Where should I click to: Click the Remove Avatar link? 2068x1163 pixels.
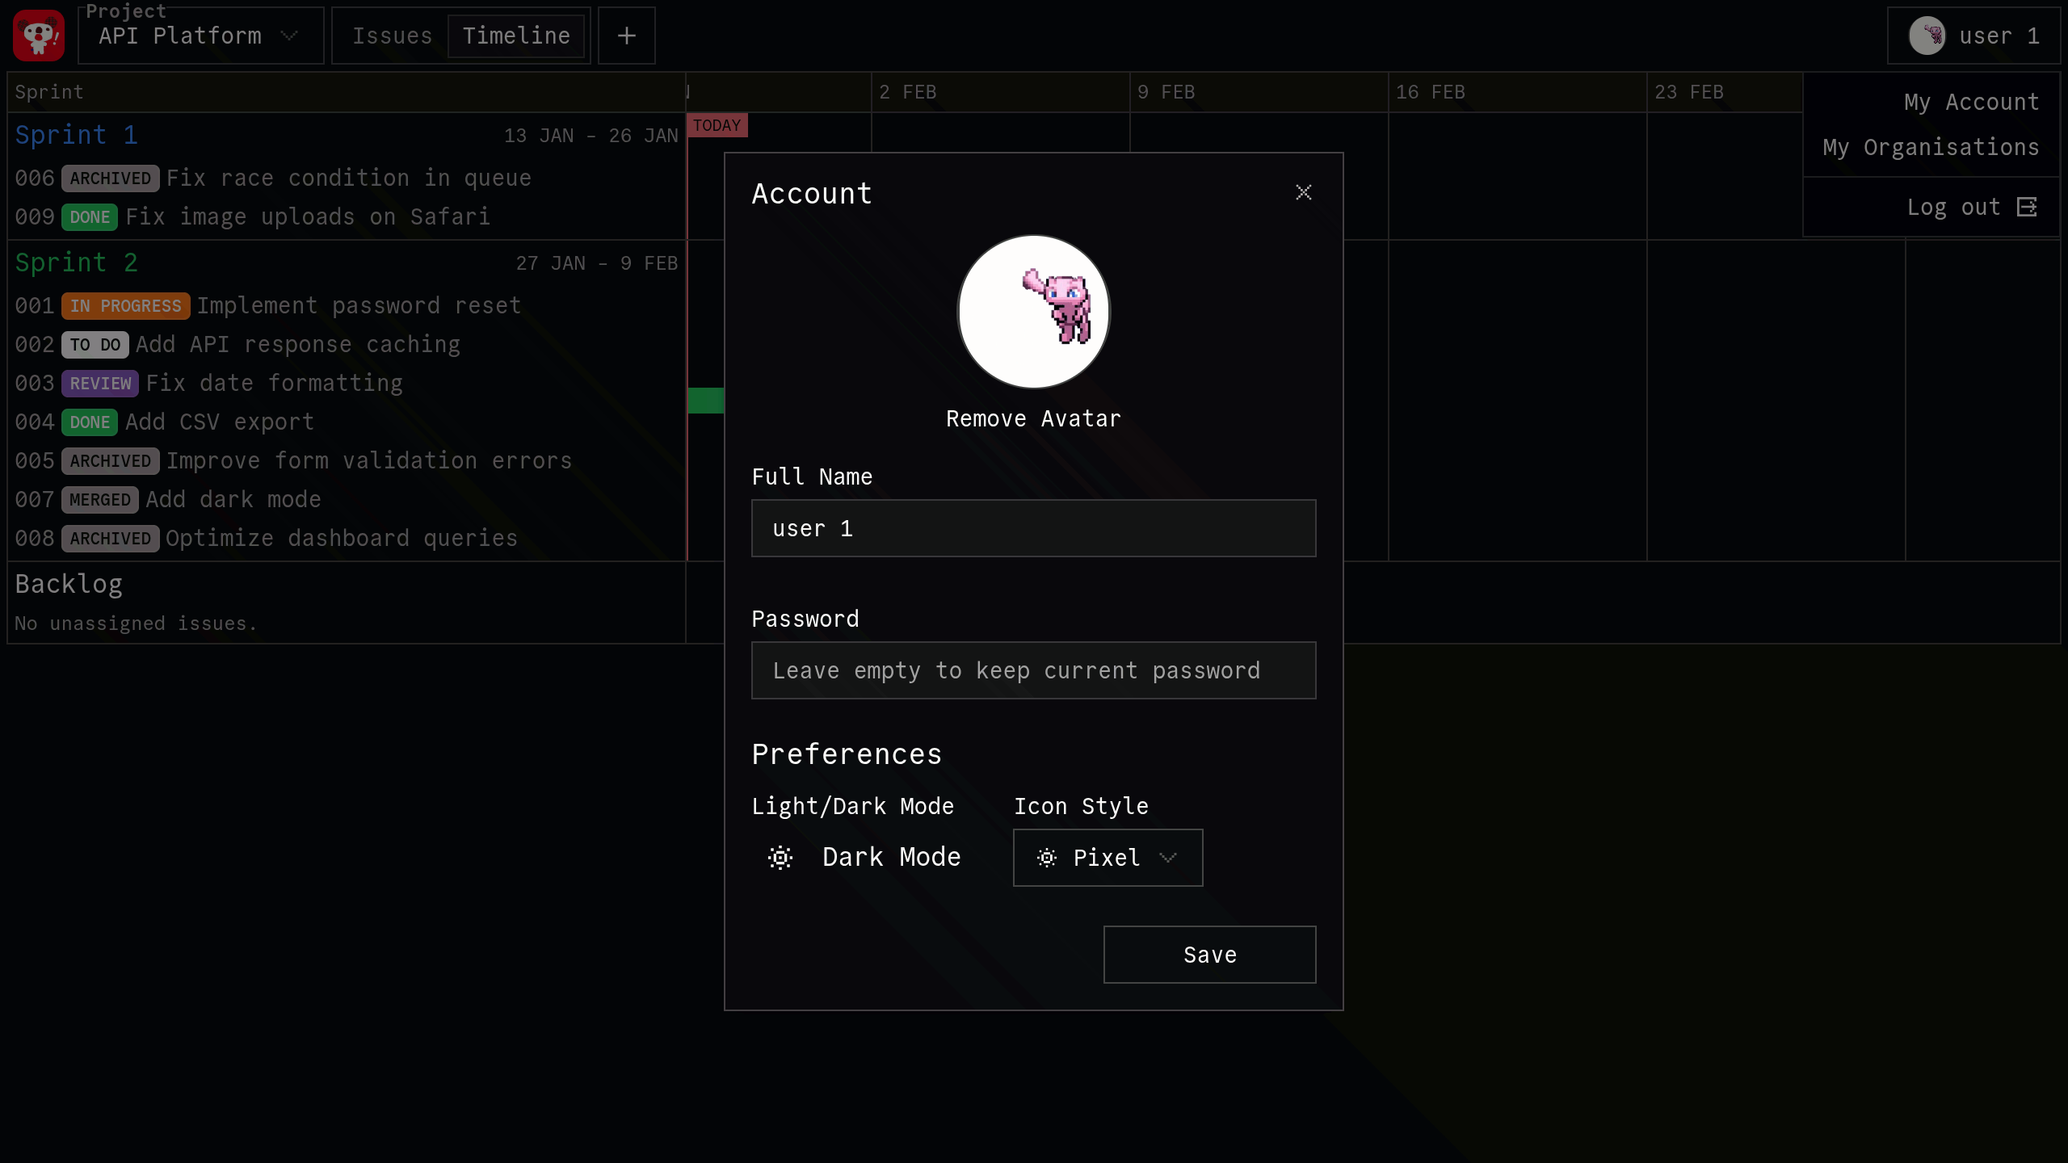(x=1033, y=418)
